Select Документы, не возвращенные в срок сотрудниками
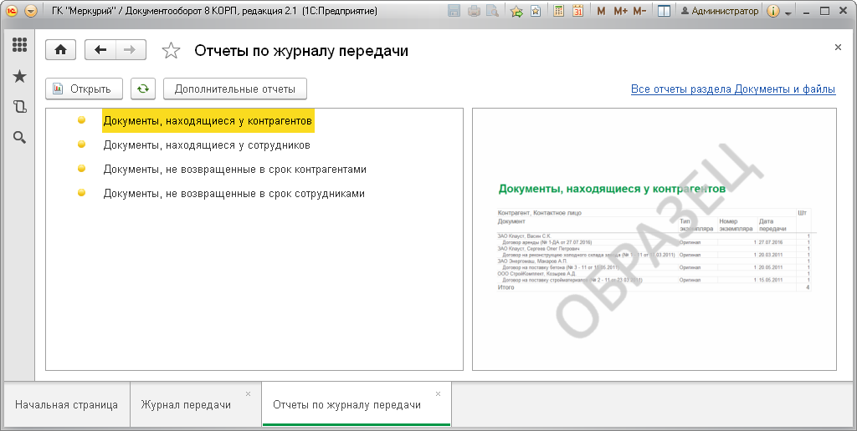The height and width of the screenshot is (431, 857). coord(234,194)
